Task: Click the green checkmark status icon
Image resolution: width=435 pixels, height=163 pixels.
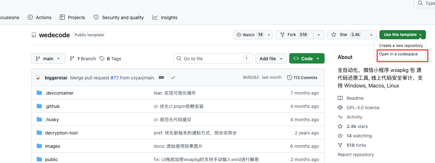Action: click(173, 78)
